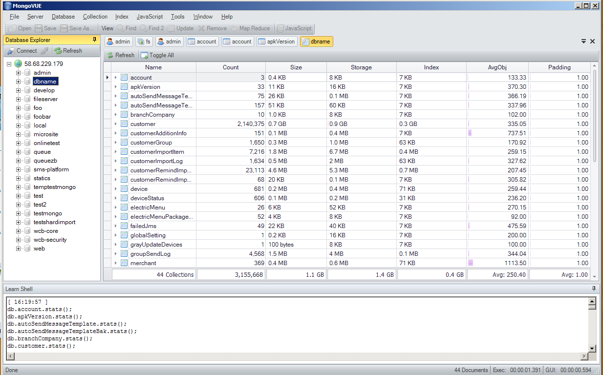Expand the develop database node
The width and height of the screenshot is (603, 375).
[x=18, y=90]
